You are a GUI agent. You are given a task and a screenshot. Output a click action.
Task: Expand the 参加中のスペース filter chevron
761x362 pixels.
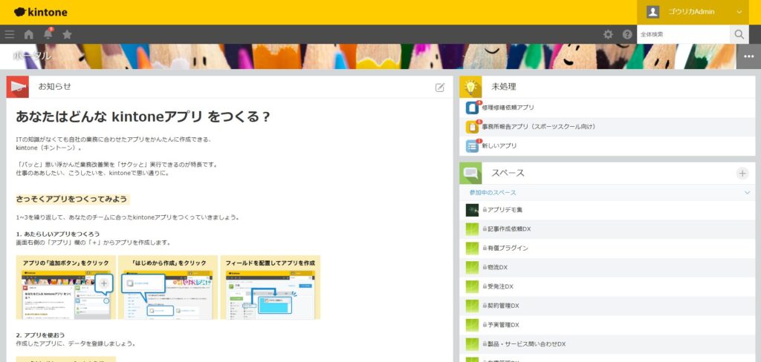pos(748,193)
